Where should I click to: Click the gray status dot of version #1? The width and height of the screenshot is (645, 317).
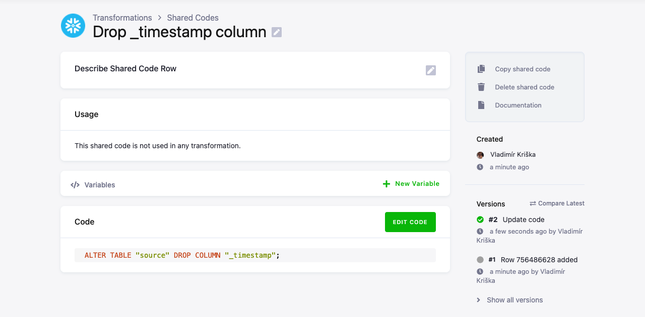coord(480,260)
